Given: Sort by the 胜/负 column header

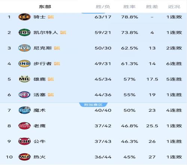Looking at the screenshot, I should (103, 7).
